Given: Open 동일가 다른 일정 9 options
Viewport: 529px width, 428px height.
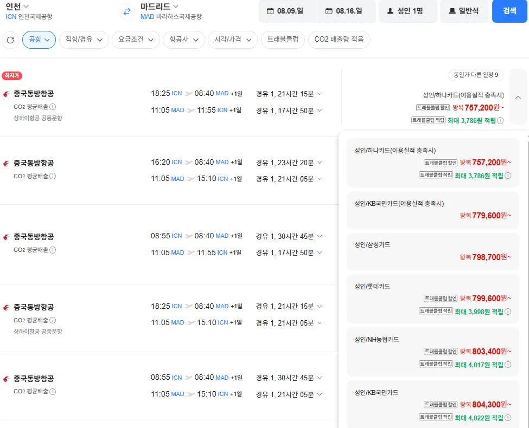Looking at the screenshot, I should coord(476,75).
